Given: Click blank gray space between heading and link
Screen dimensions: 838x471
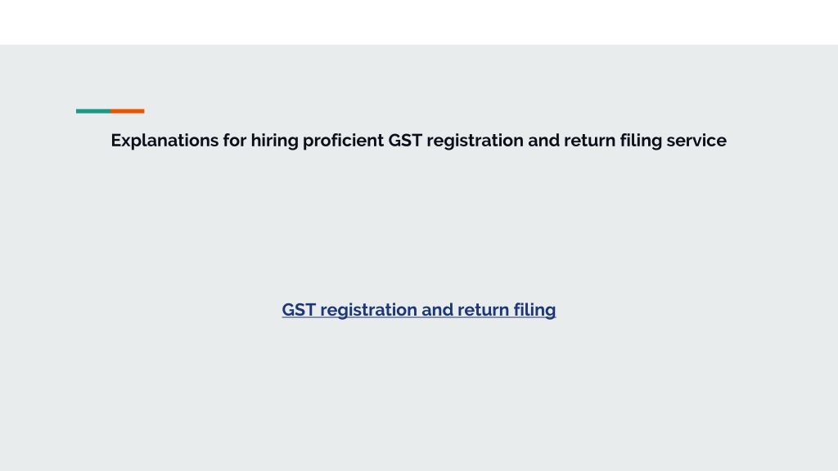Looking at the screenshot, I should click(x=418, y=224).
